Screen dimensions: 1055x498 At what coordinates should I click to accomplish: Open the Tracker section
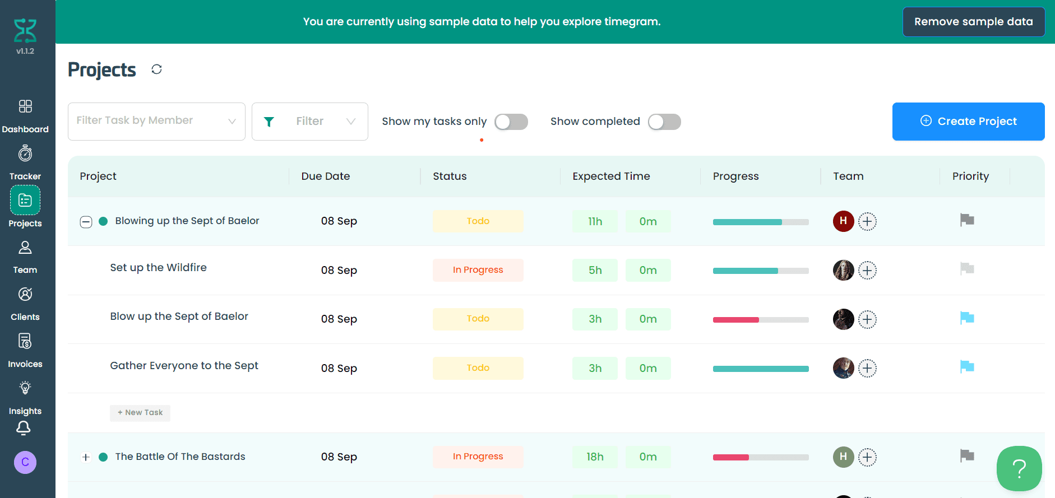tap(25, 163)
